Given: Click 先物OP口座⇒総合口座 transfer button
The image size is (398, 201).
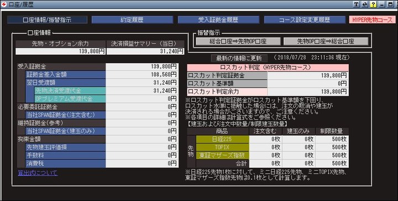Looking at the screenshot, I should pos(326,41).
